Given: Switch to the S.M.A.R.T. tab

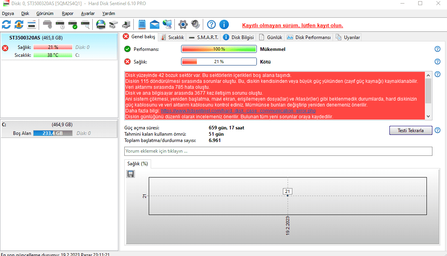Looking at the screenshot, I should point(204,37).
